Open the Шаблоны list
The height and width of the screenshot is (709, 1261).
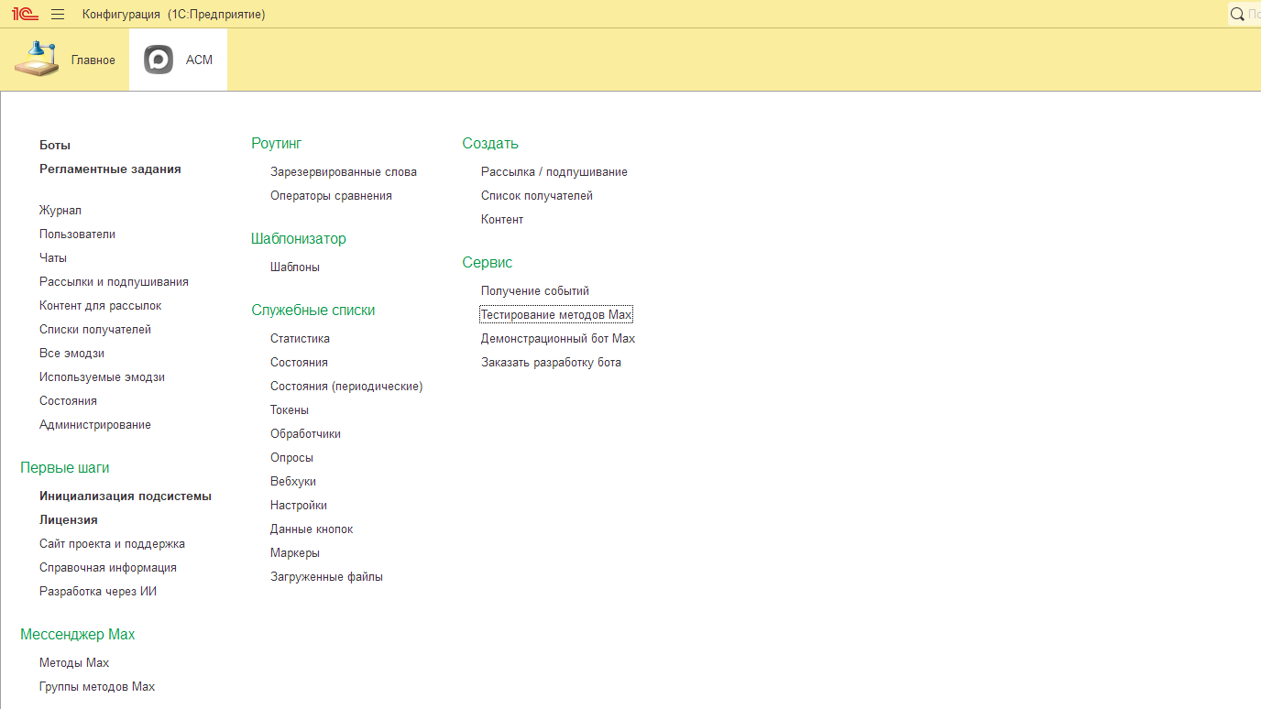click(x=295, y=267)
